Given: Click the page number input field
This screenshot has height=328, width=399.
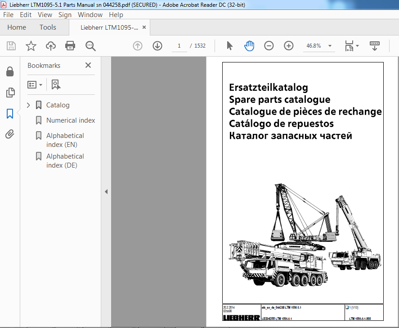Looking at the screenshot, I should pos(179,46).
